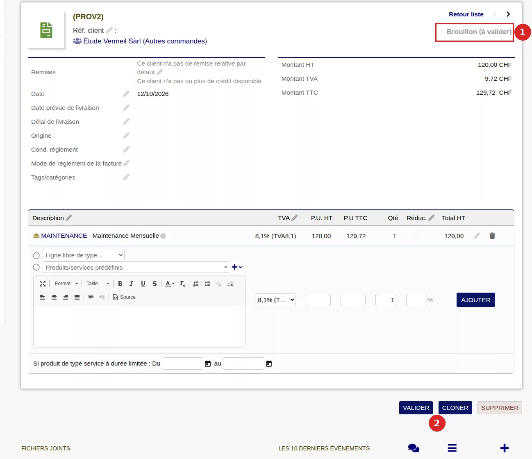Maximize the rich text editor
532x459 pixels.
[x=43, y=284]
